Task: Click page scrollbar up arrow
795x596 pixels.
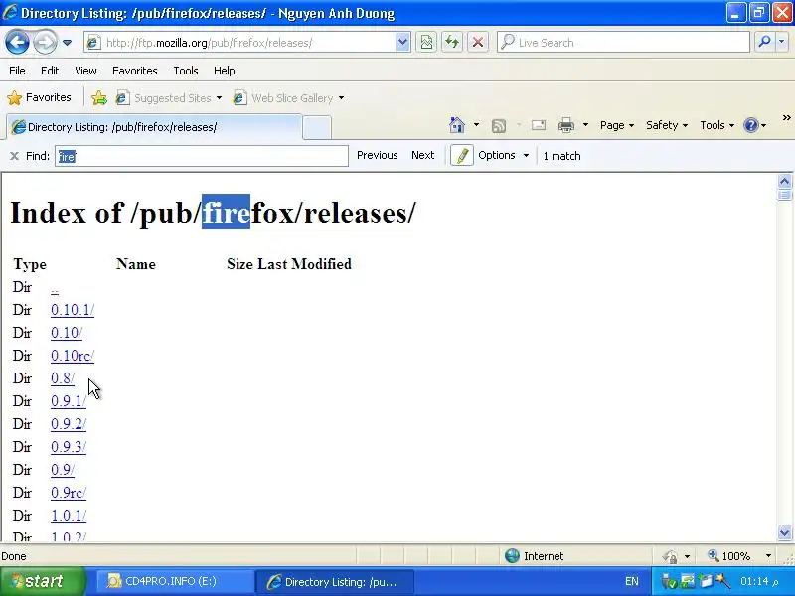Action: coord(784,181)
